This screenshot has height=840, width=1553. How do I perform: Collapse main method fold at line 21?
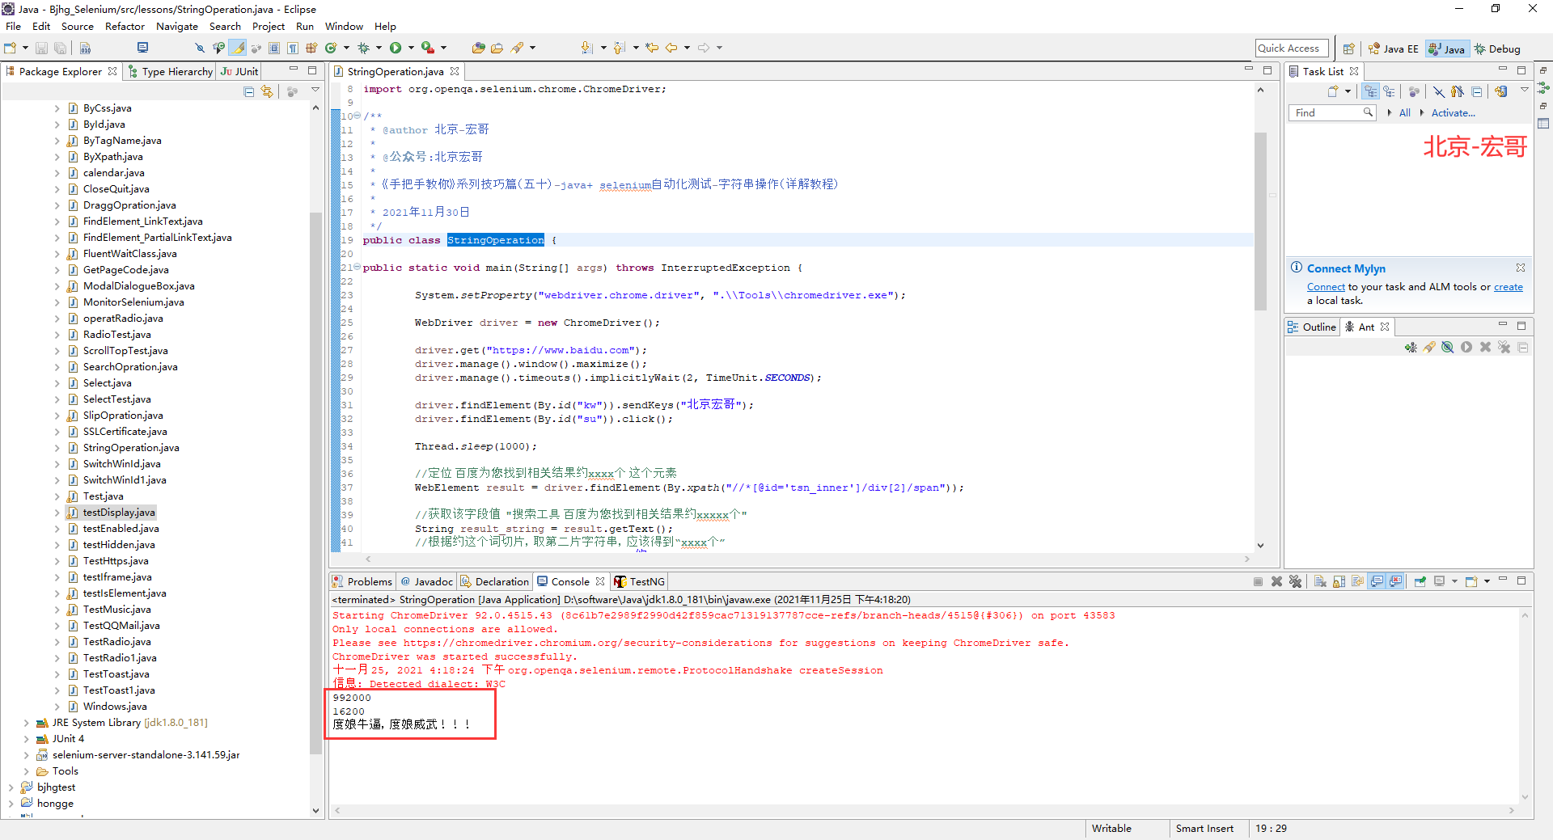click(357, 267)
